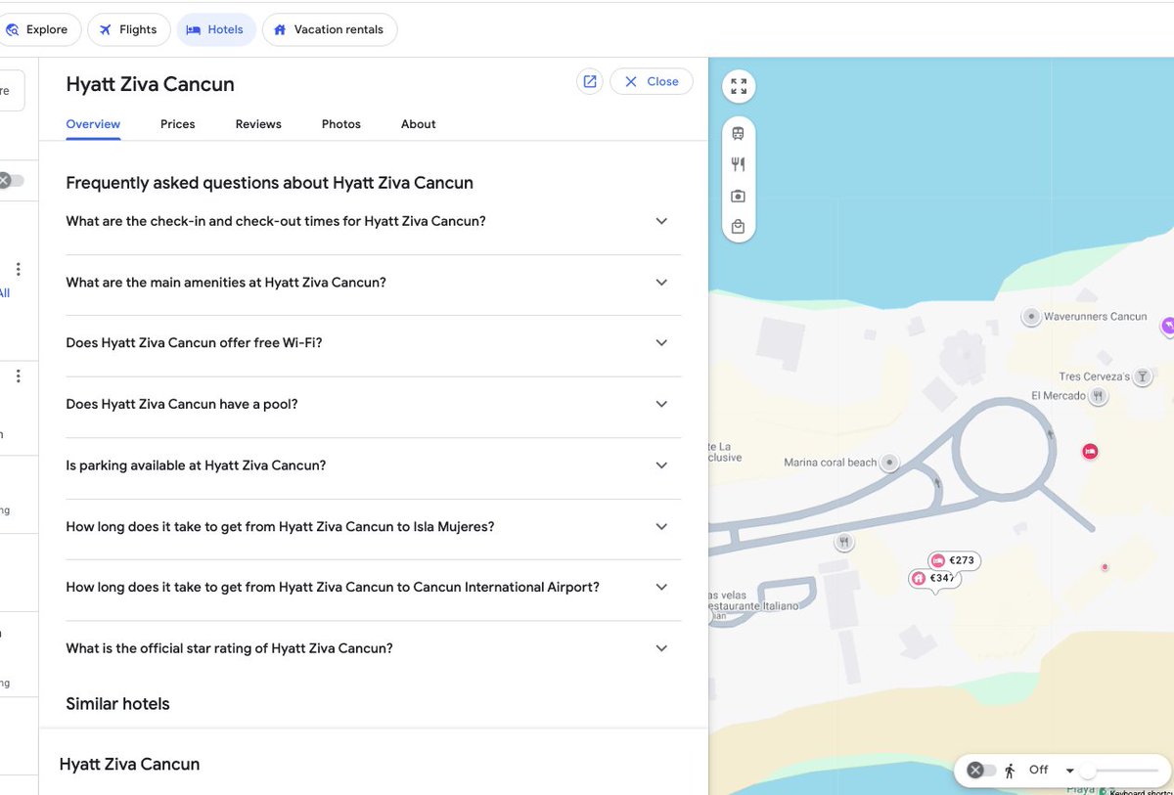Toggle the switch in the left list panel
Image resolution: width=1174 pixels, height=795 pixels.
pos(10,180)
